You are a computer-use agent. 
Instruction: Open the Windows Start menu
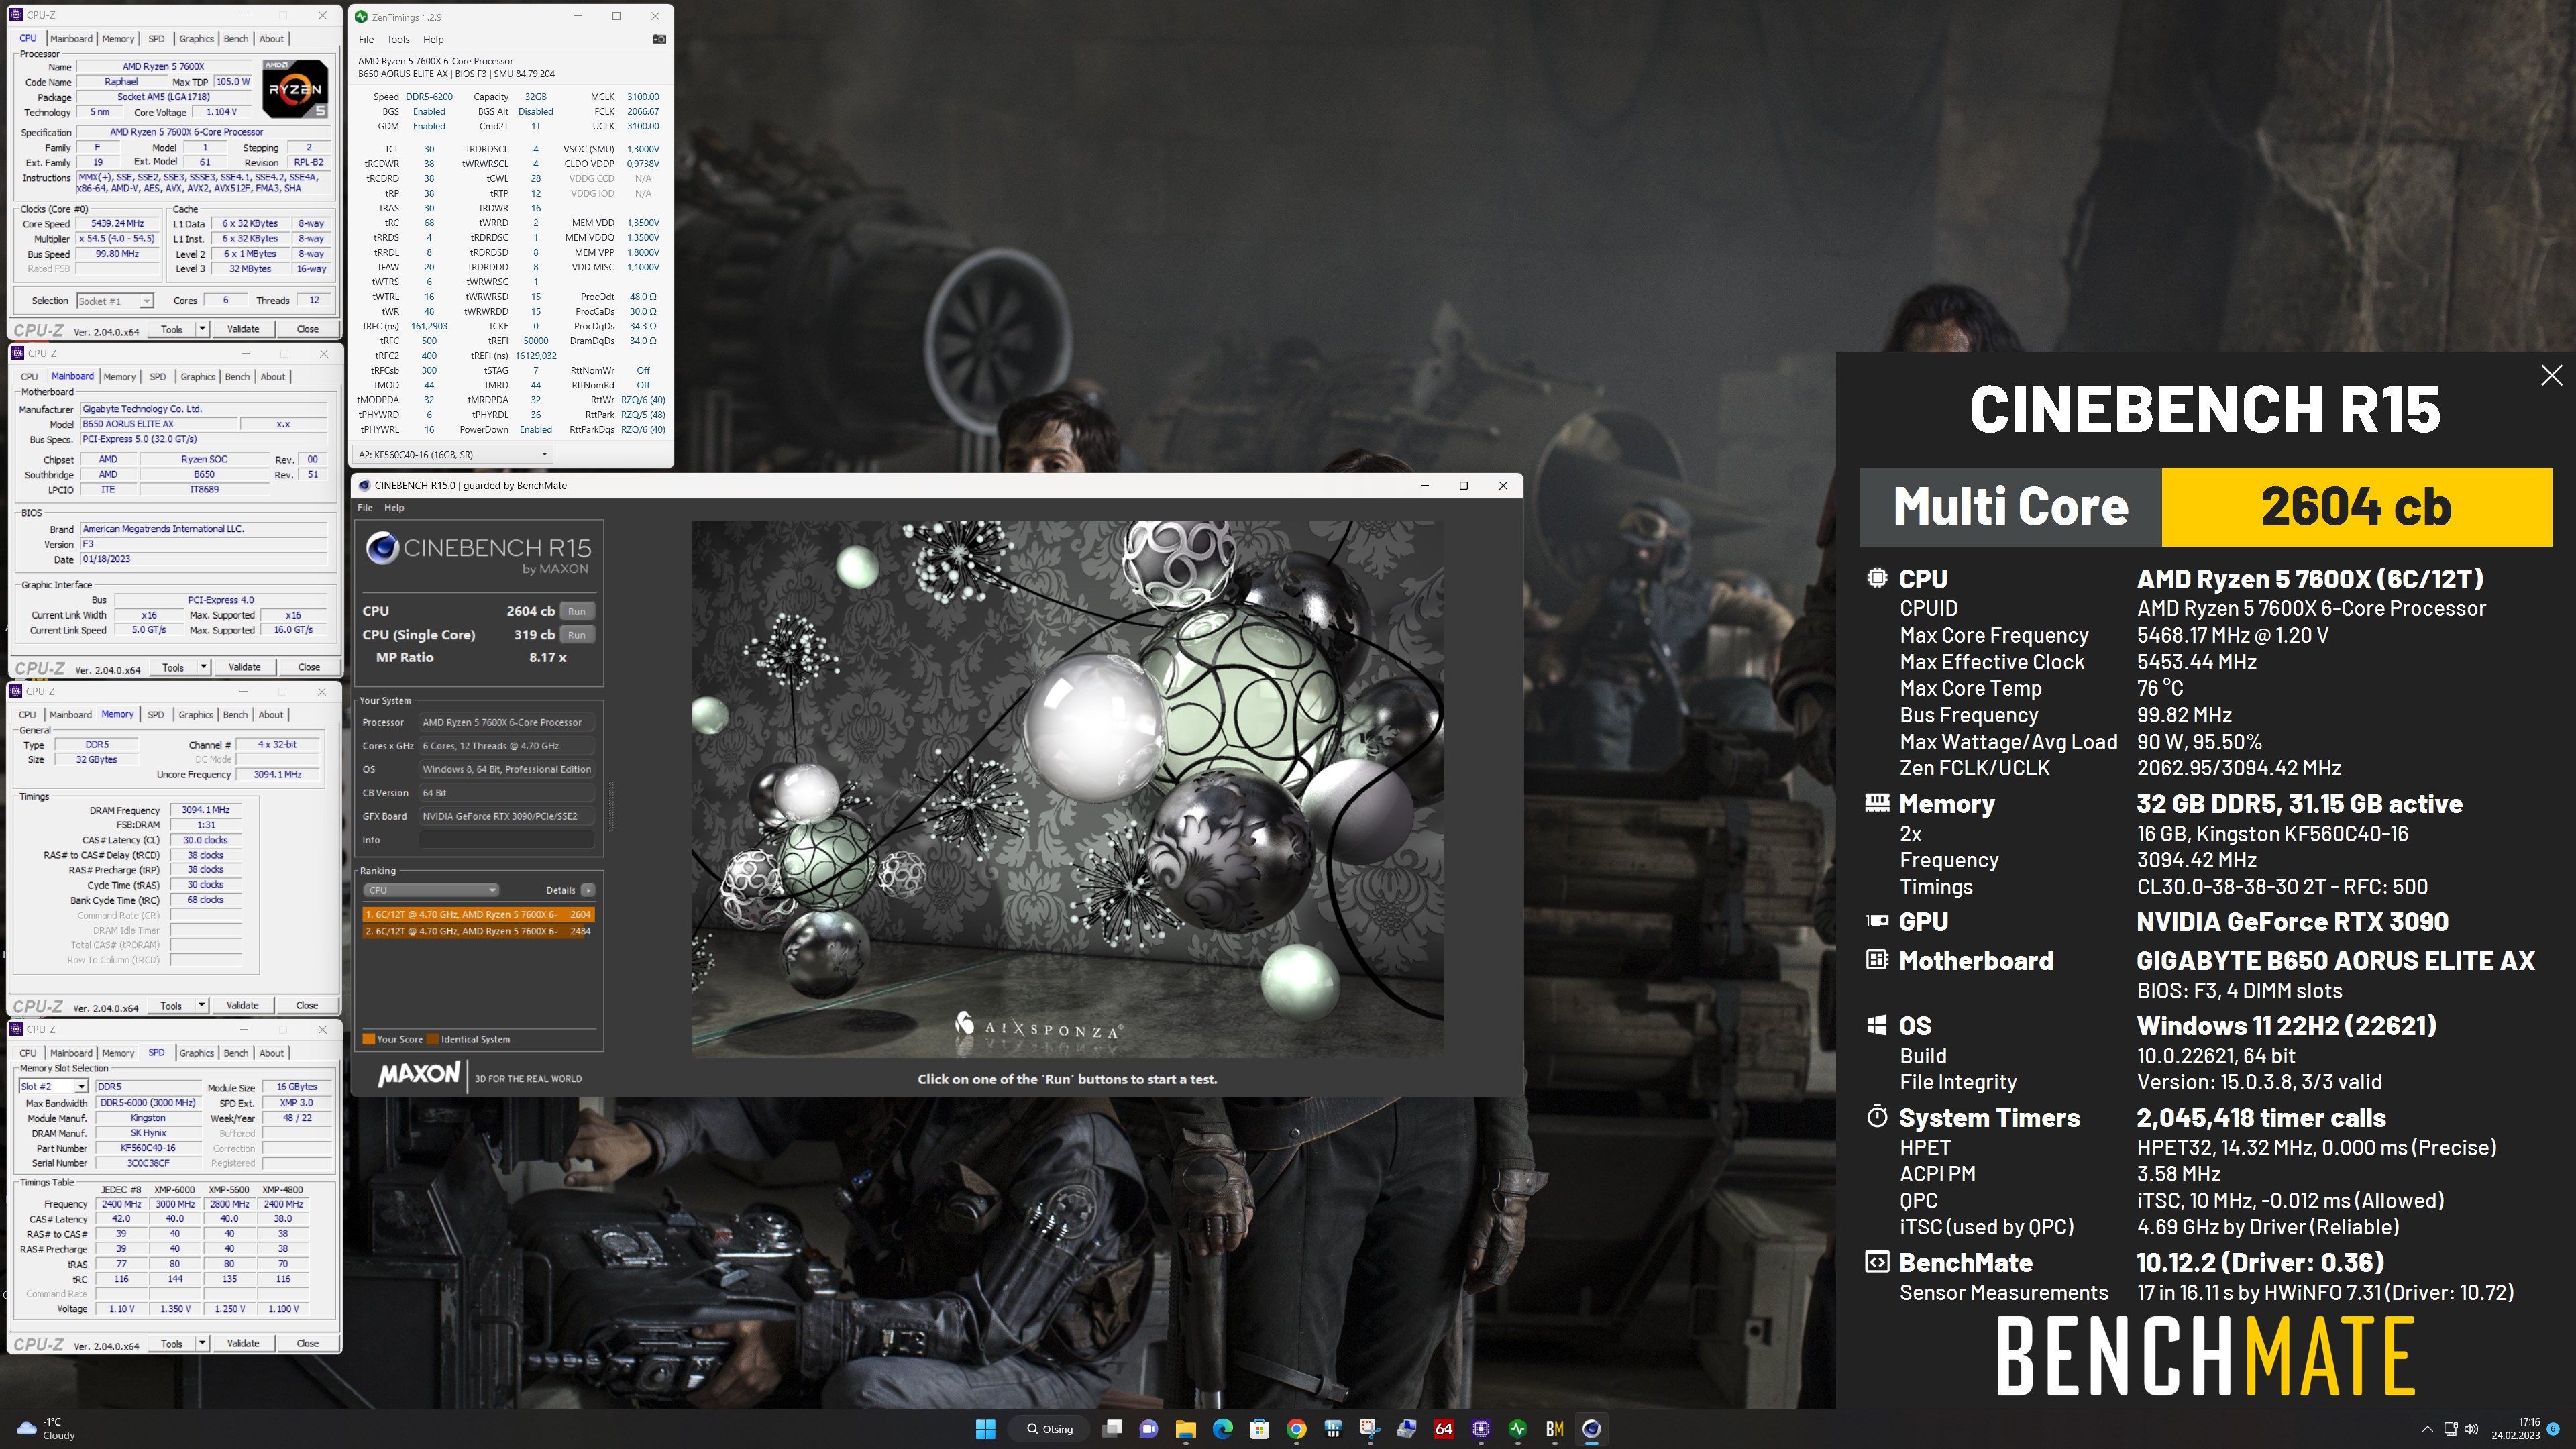pos(985,1429)
